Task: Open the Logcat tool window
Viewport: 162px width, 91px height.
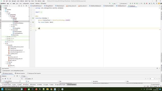Action: coord(46,85)
